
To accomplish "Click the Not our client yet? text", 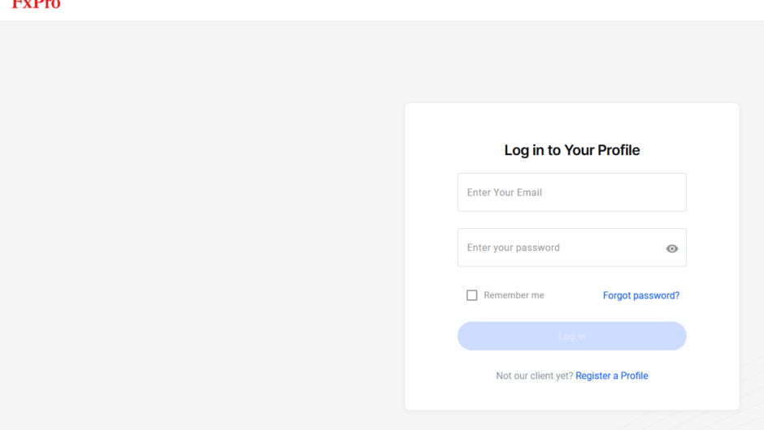I will coord(534,376).
